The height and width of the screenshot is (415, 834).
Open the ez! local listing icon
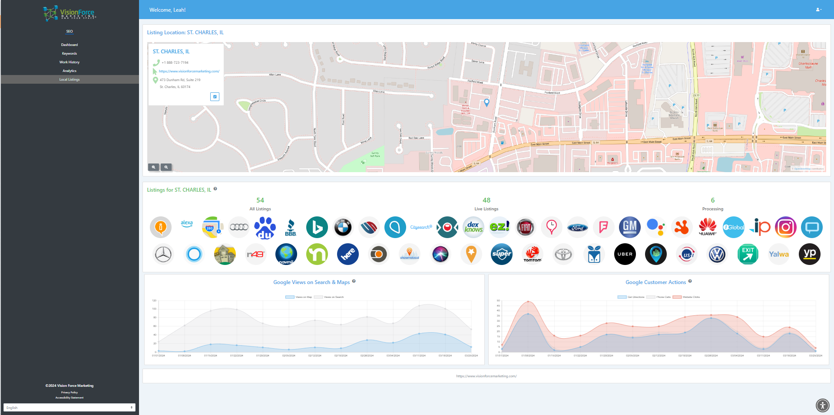click(x=500, y=227)
